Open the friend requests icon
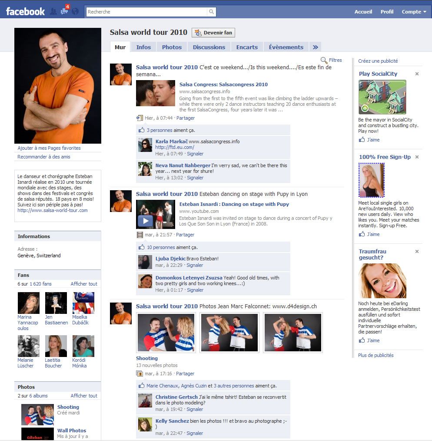The height and width of the screenshot is (441, 432). pyautogui.click(x=53, y=11)
